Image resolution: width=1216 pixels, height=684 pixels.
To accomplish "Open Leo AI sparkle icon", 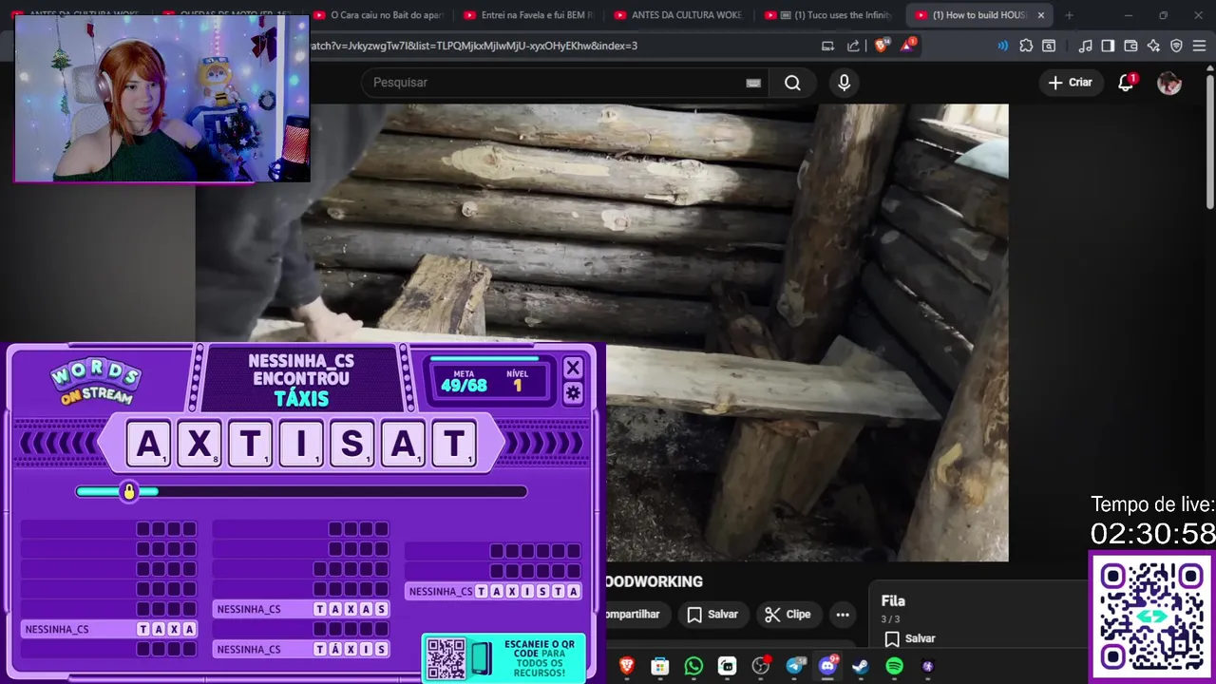I will pos(1153,46).
